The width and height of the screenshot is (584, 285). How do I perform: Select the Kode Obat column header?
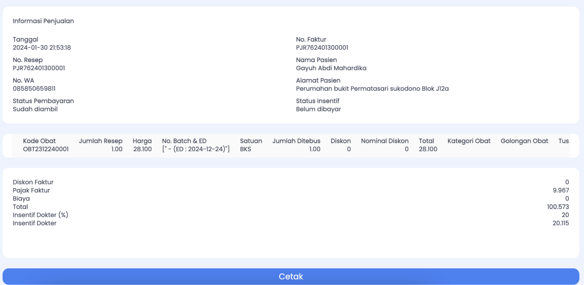click(39, 141)
